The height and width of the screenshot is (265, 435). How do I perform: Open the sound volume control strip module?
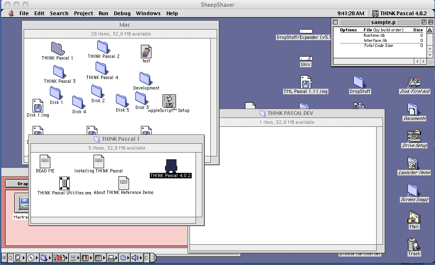(x=137, y=258)
